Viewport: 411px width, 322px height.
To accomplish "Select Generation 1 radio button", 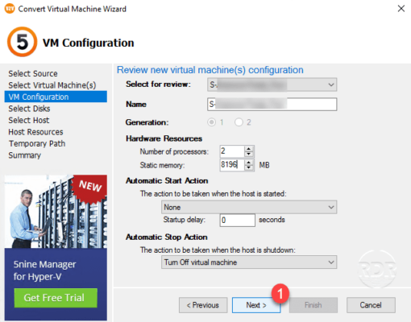I will (x=212, y=122).
